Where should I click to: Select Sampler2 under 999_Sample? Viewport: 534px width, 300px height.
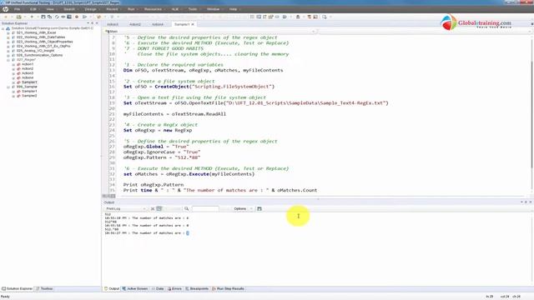coord(29,96)
